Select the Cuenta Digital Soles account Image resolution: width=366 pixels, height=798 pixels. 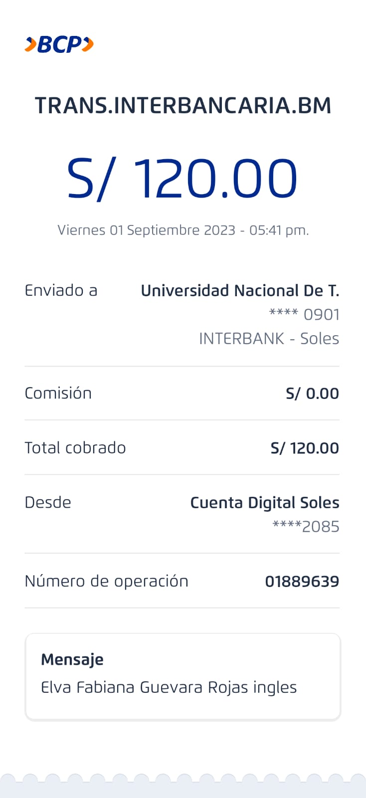(265, 503)
